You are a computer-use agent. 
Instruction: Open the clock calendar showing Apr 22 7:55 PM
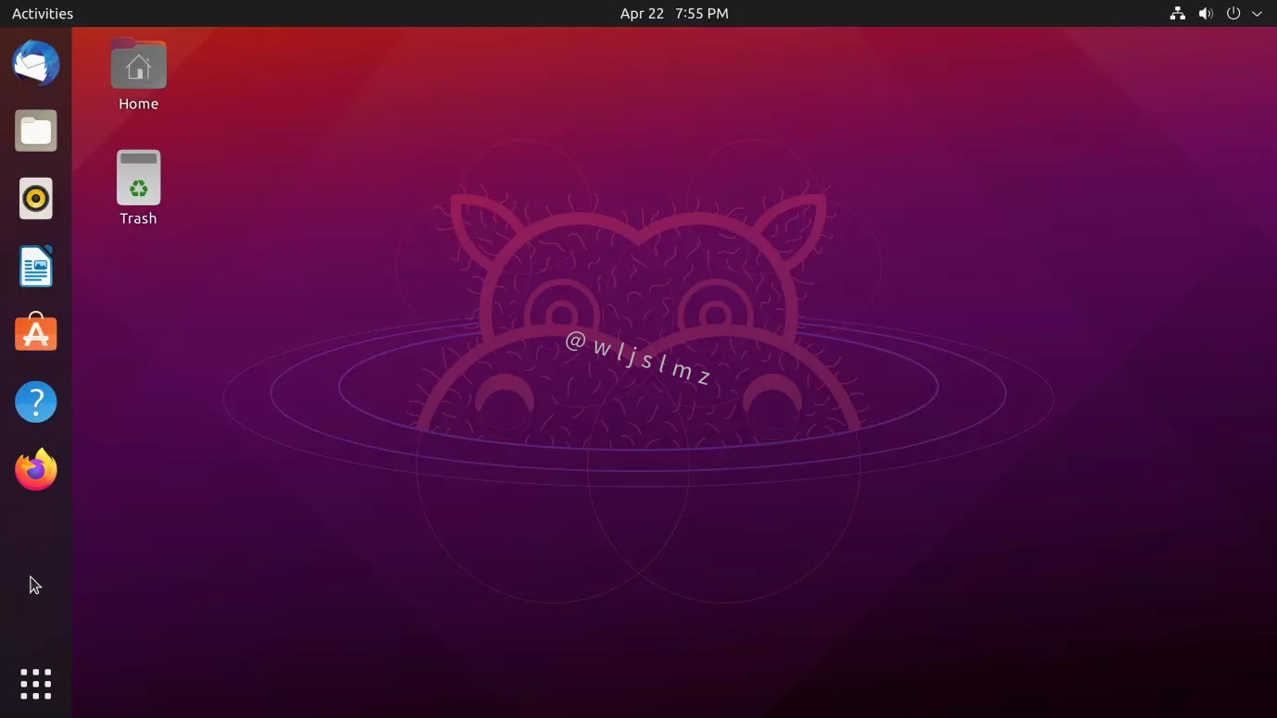674,14
